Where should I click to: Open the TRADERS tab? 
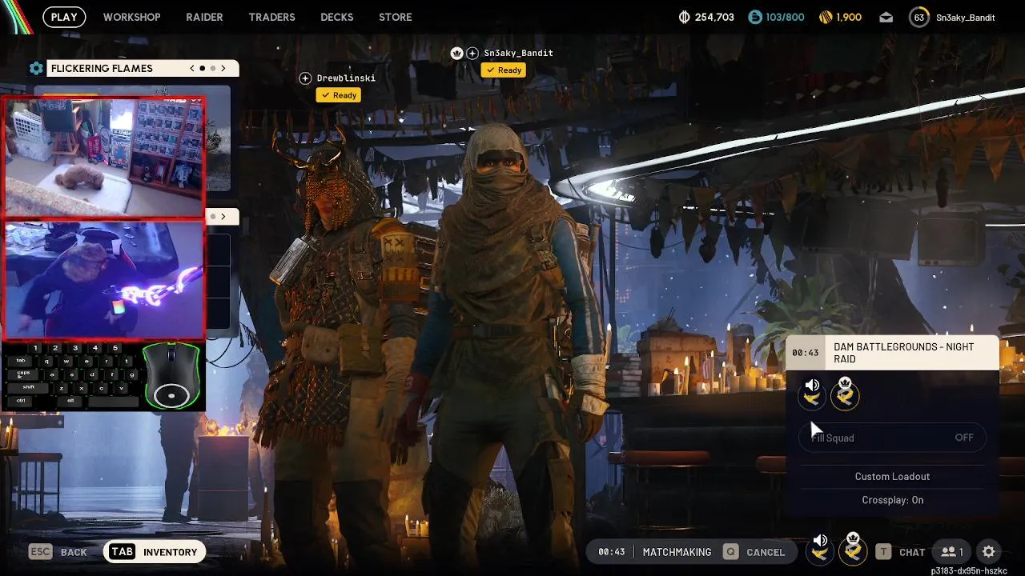pyautogui.click(x=271, y=17)
